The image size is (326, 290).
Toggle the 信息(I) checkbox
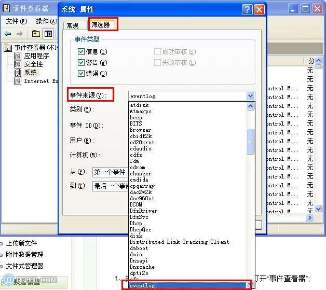pyautogui.click(x=81, y=51)
